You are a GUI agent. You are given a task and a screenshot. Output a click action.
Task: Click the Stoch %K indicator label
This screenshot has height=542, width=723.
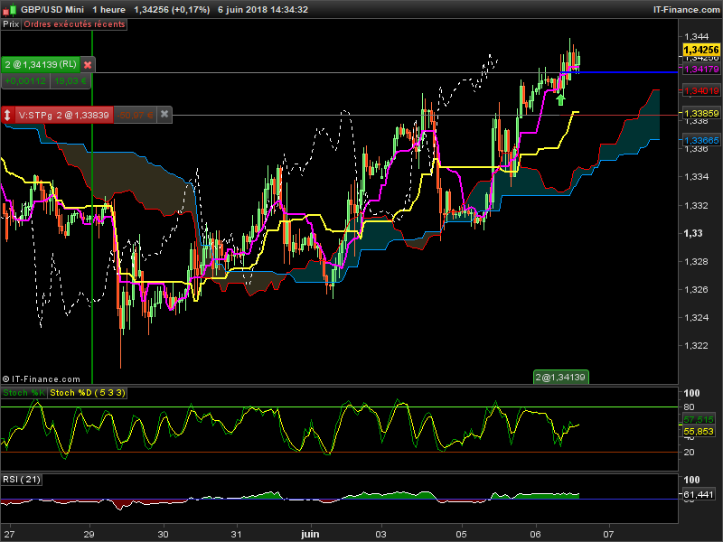(x=24, y=393)
